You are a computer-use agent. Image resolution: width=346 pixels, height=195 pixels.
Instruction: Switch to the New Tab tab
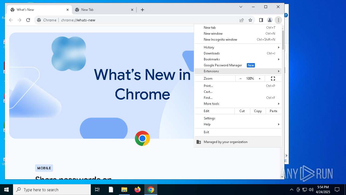(x=104, y=10)
